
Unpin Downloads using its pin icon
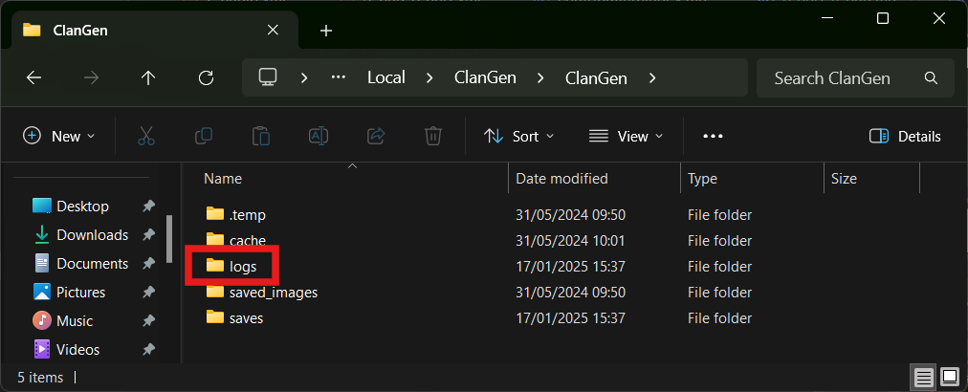tap(149, 234)
